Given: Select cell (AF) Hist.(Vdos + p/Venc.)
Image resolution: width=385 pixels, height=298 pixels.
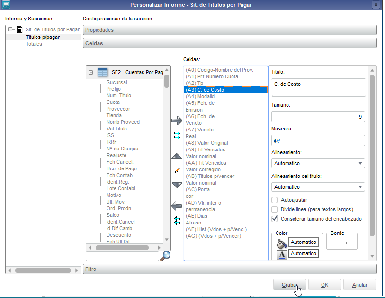Looking at the screenshot, I should (x=225, y=229).
